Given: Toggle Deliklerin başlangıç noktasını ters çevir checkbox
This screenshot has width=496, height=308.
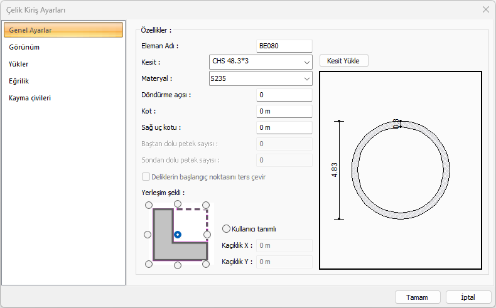Looking at the screenshot, I should point(146,177).
